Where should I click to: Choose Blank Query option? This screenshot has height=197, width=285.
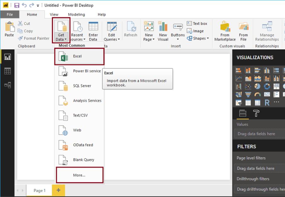79,160
